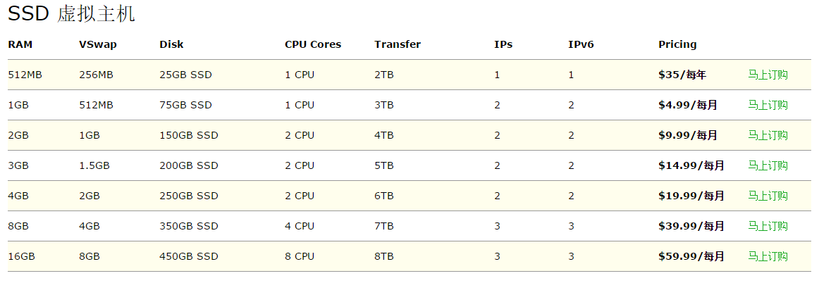Select 马上订购 on the $19.99/每月 row
Viewport: 819px width, 283px height.
768,196
